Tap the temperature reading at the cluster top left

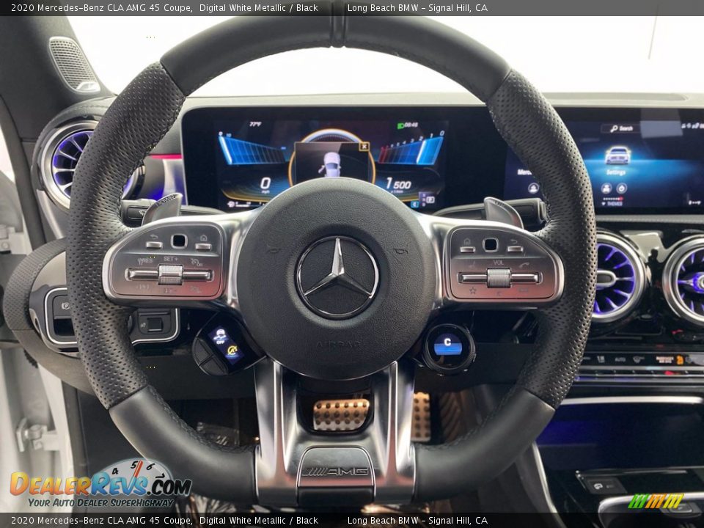click(255, 125)
